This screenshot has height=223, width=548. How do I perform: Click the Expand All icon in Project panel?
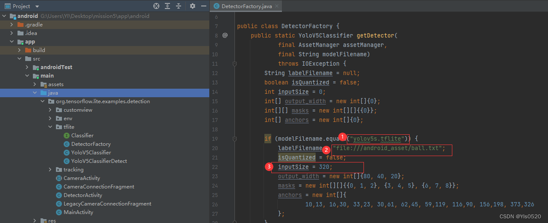coord(167,6)
